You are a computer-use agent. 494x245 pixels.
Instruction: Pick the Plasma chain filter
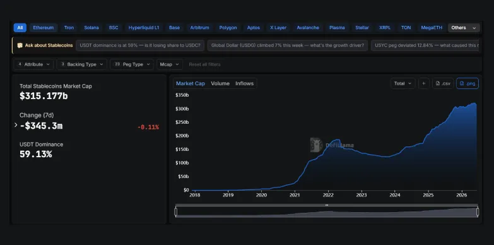click(337, 28)
